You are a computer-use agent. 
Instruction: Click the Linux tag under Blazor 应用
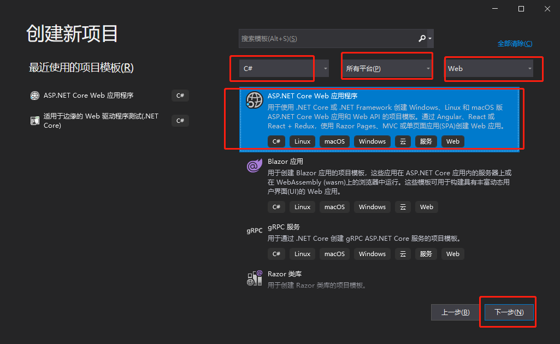[x=302, y=206]
